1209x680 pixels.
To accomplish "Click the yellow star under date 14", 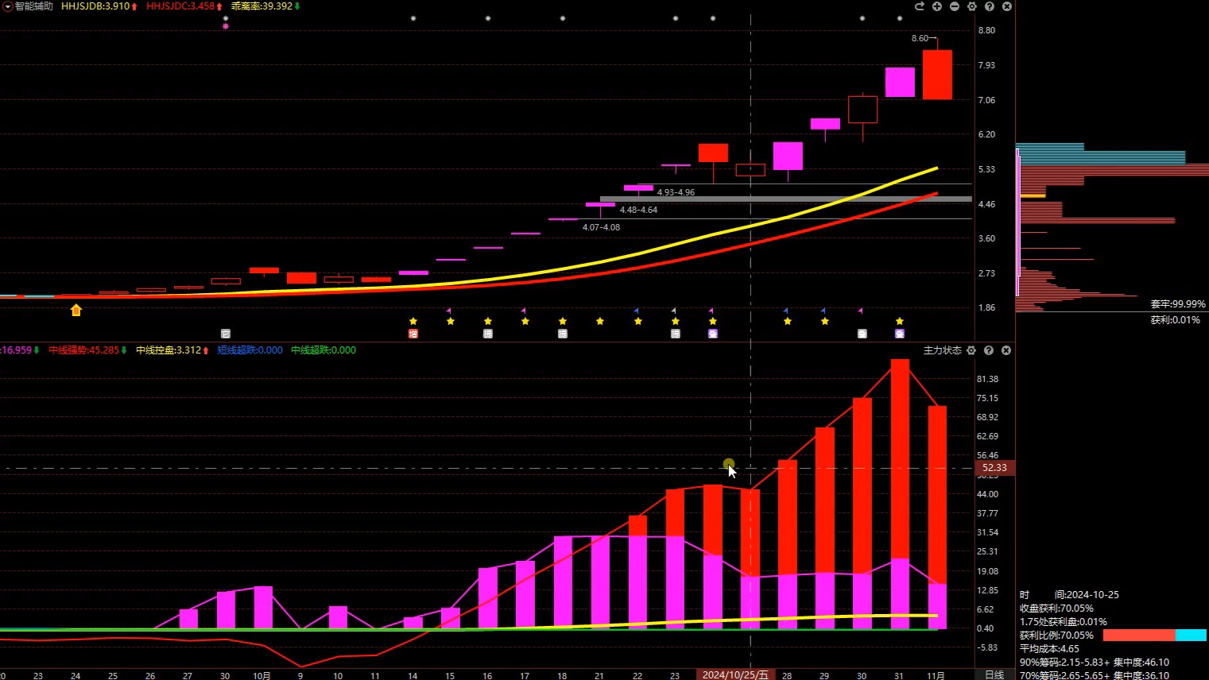I will coord(413,321).
